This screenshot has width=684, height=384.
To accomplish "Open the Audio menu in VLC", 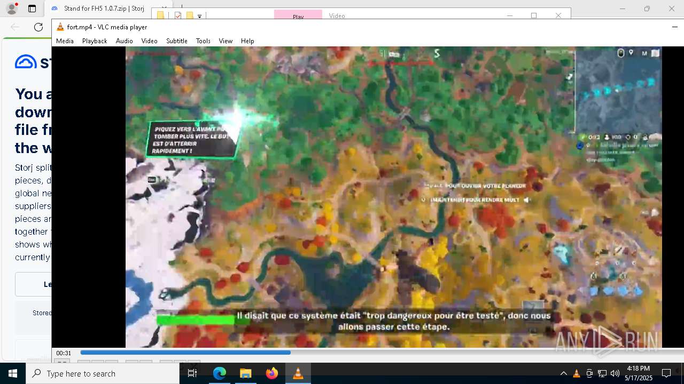I will [124, 41].
